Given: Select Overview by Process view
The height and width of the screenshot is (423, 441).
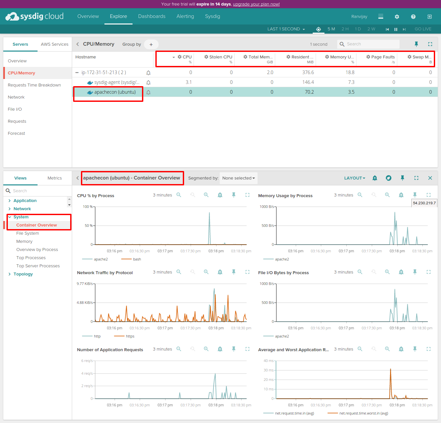Looking at the screenshot, I should pos(37,250).
